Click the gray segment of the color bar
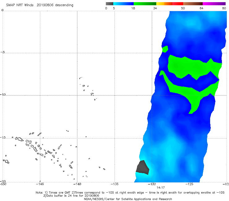This screenshot has width=229, height=201. 110,4
